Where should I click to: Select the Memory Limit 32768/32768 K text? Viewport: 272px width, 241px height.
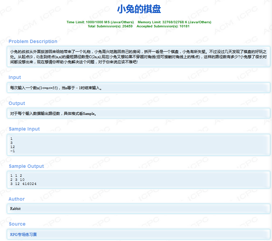tap(174, 22)
